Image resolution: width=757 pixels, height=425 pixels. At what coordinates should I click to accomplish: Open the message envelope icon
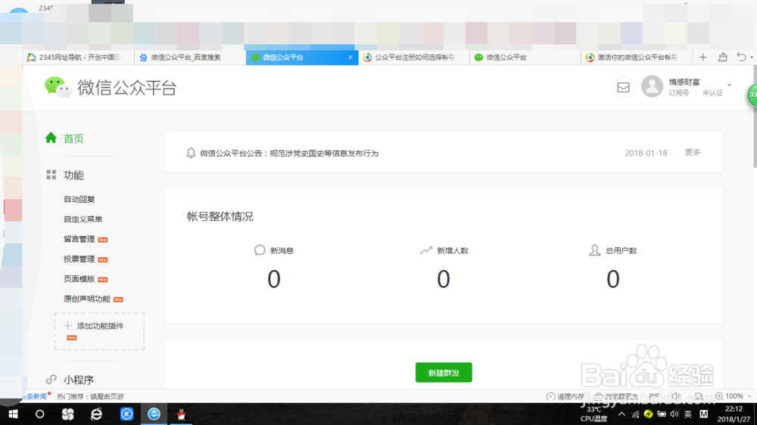point(623,87)
